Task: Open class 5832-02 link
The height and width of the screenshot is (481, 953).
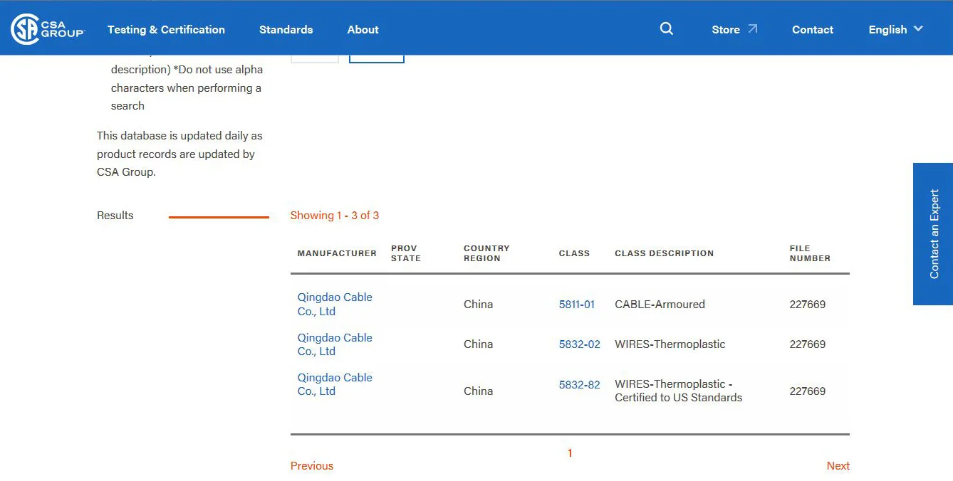Action: click(x=579, y=344)
